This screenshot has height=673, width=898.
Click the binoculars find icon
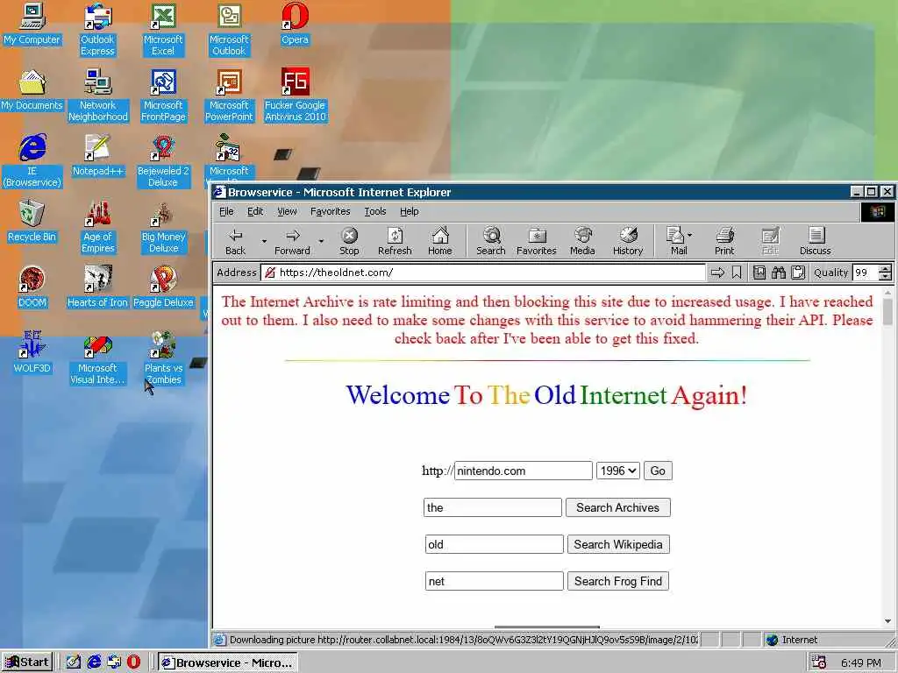click(x=779, y=273)
